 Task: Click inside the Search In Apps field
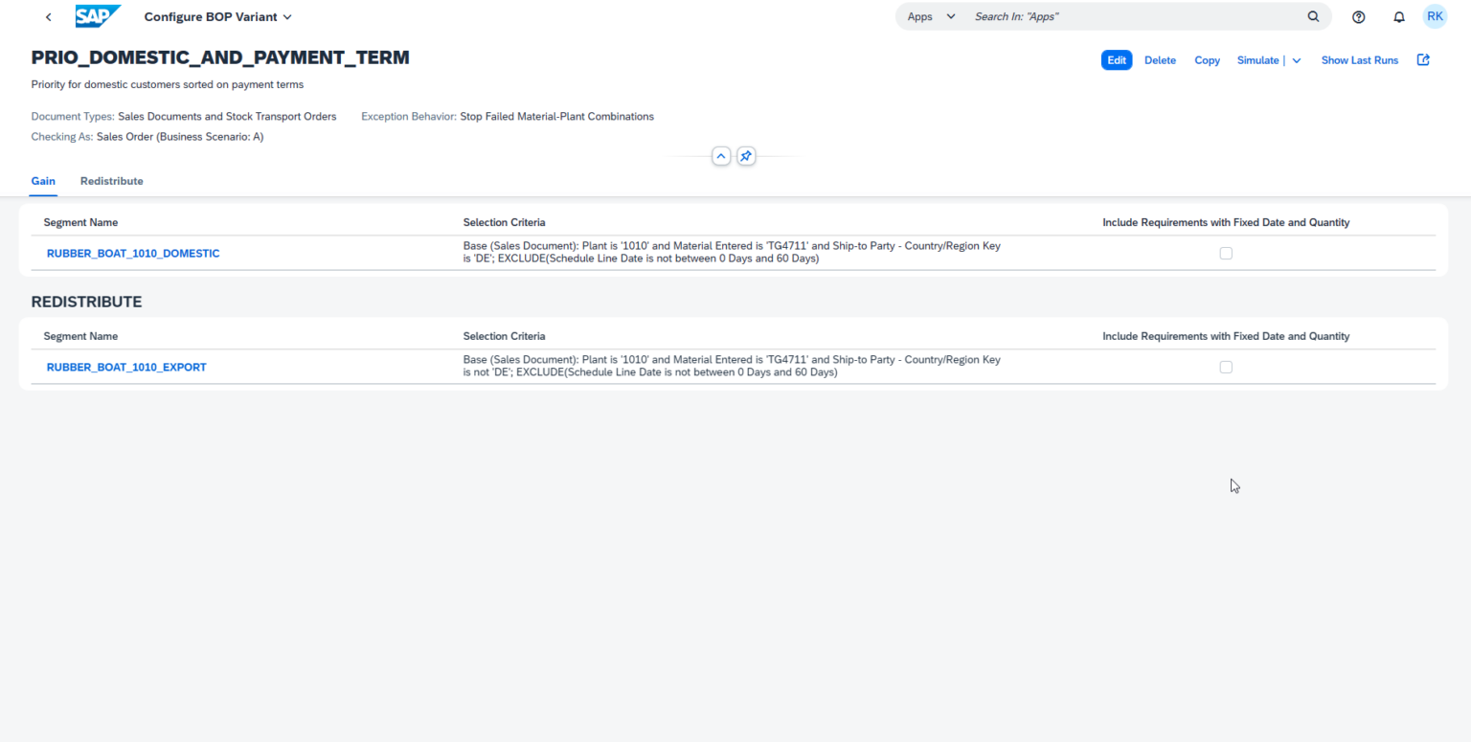(x=1101, y=16)
